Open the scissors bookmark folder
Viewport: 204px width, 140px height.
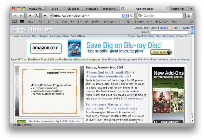point(149,22)
